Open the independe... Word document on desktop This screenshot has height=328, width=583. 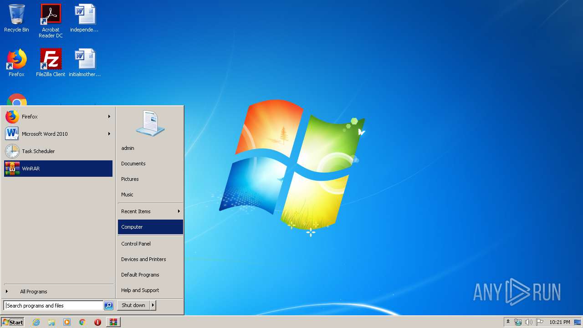tap(85, 18)
